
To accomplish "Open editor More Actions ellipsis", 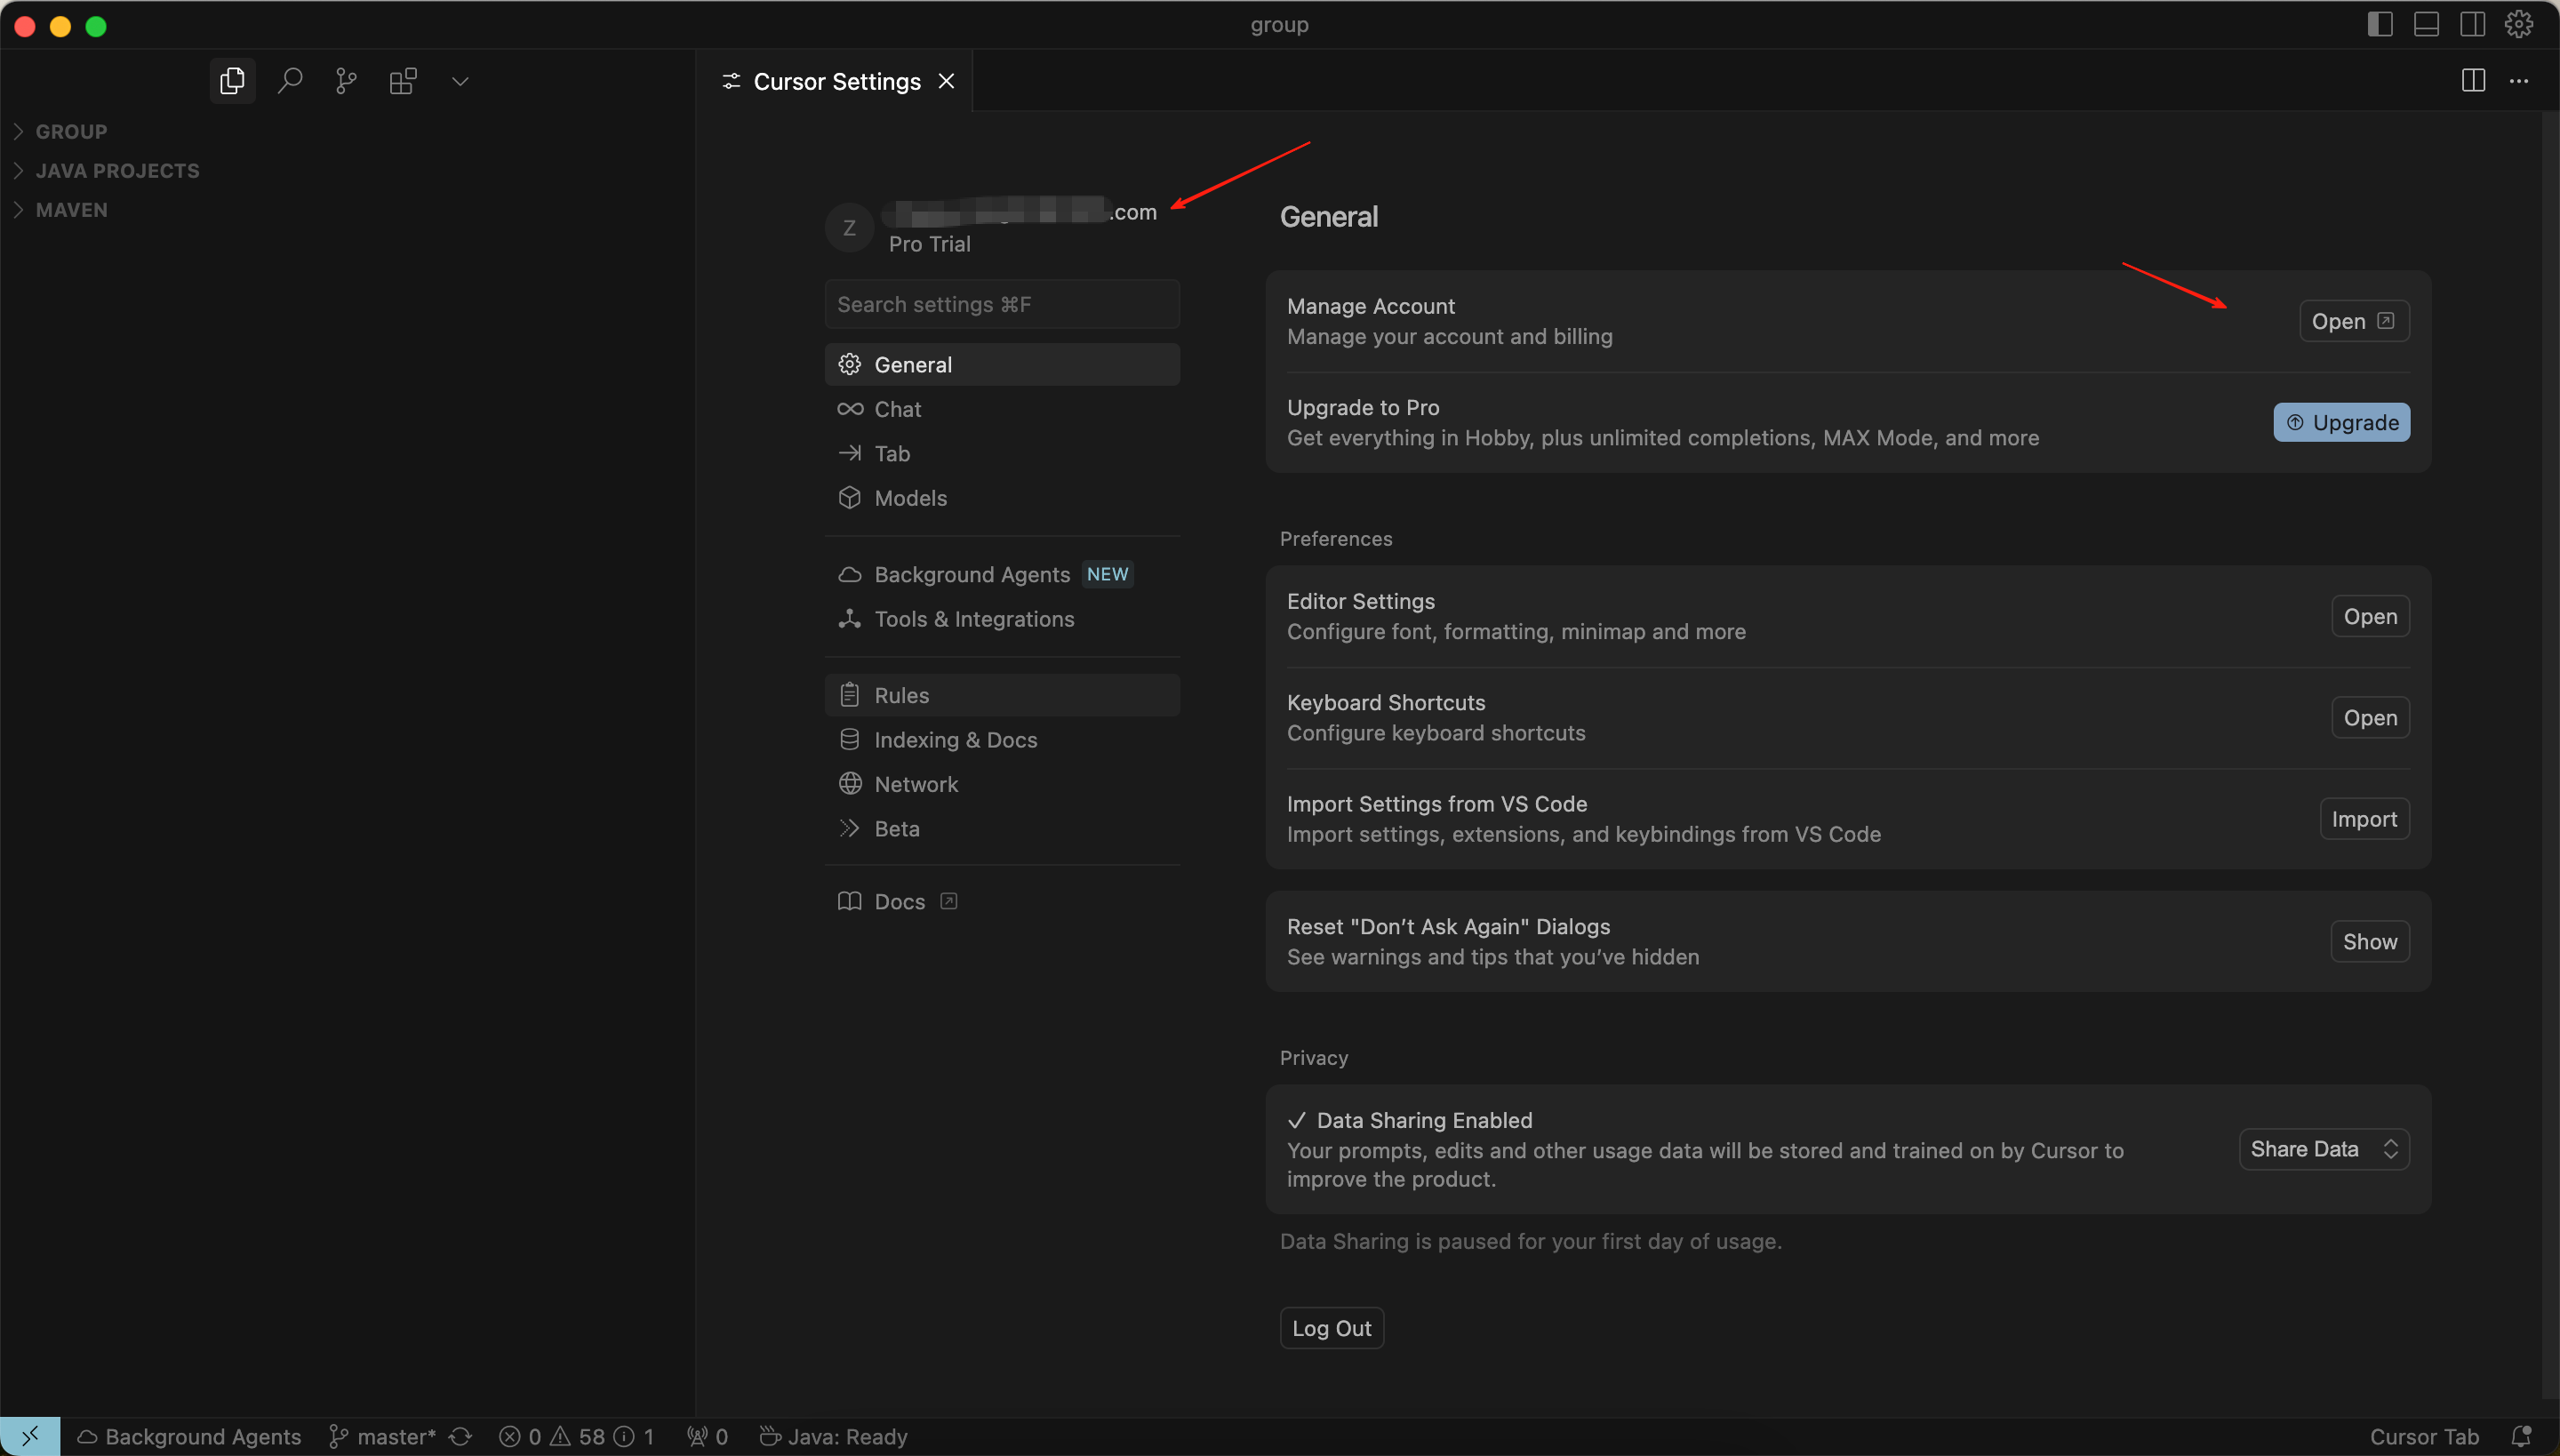I will [2519, 81].
